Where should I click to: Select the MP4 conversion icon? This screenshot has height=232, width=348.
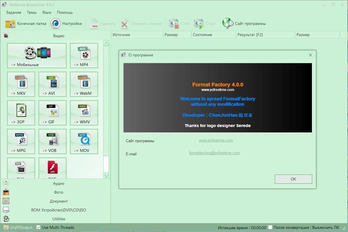84,56
